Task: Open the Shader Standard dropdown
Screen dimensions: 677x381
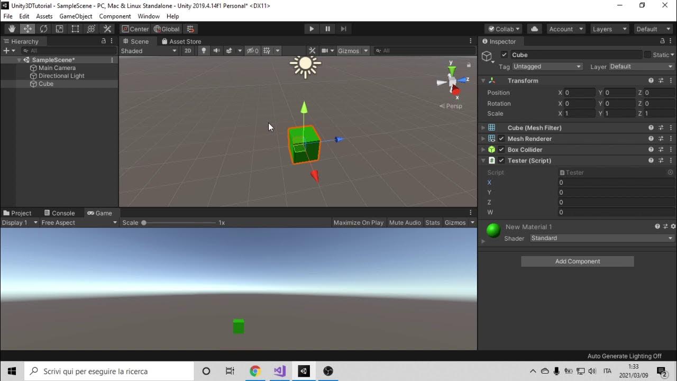Action: (x=602, y=238)
